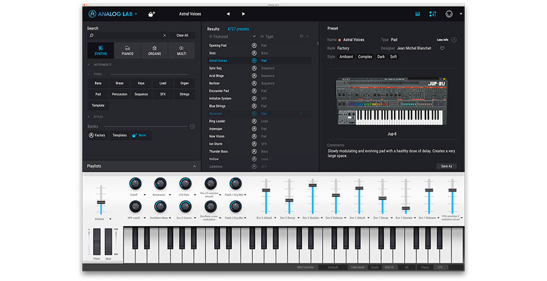Screen dimensions: 547x281
Task: Open Cutoff parameter assignment dropdown
Action: [x=145, y=195]
